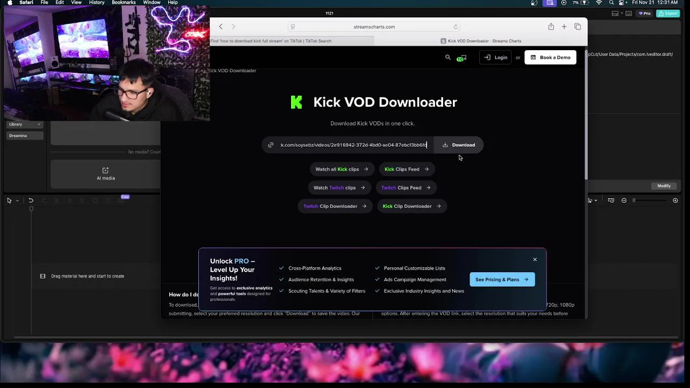Open the snapping tool dropdown in timeline
Viewport: 690px width, 388px height.
point(596,200)
